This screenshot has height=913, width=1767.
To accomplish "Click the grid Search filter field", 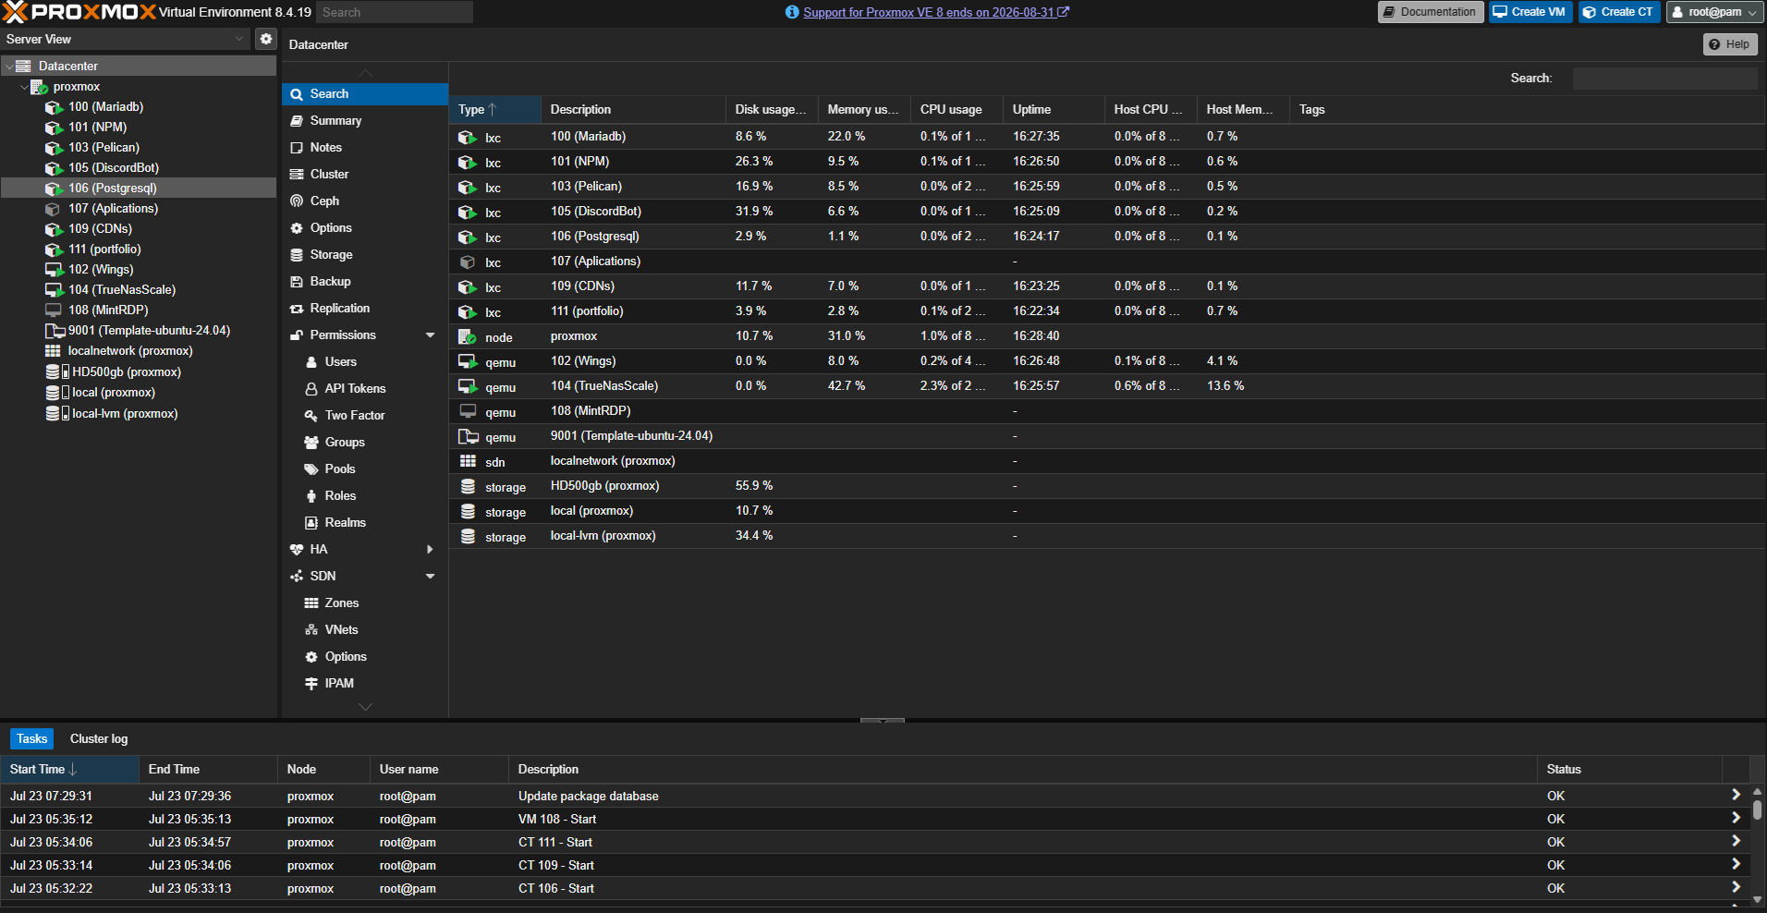I will click(x=1665, y=79).
